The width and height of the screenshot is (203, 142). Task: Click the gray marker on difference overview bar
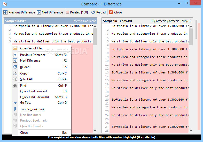[x=196, y=29]
